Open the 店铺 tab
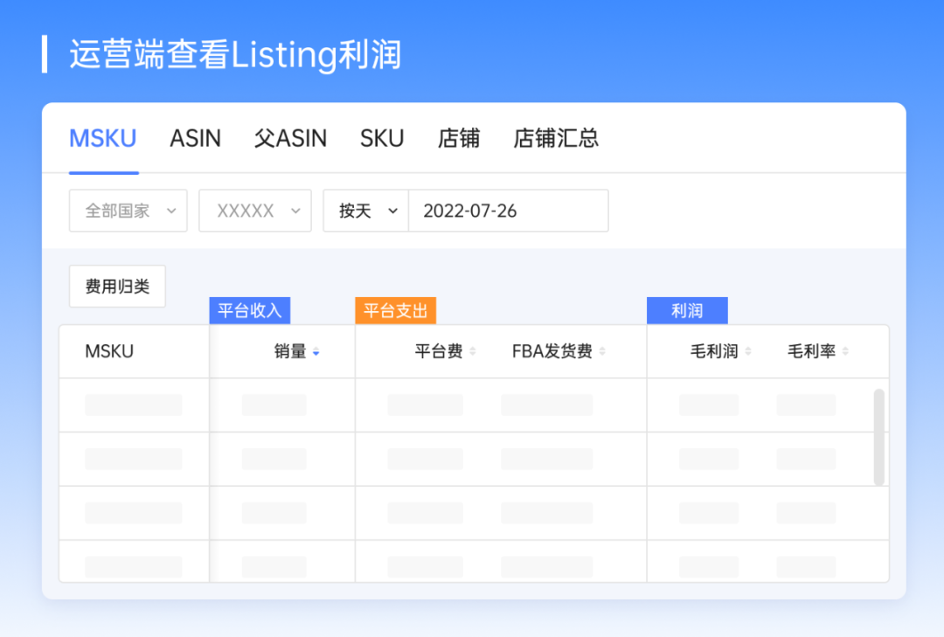 459,138
